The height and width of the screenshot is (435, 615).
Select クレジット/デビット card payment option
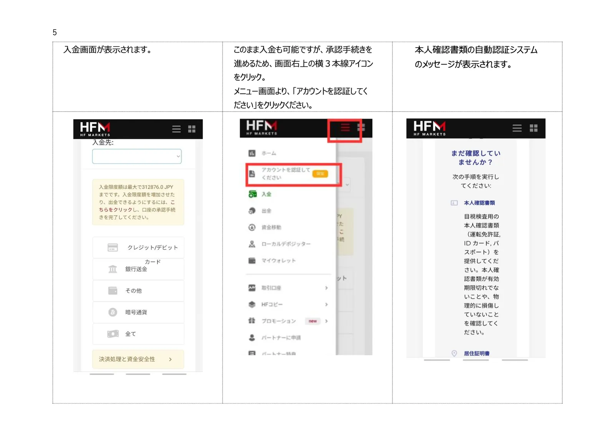(138, 247)
